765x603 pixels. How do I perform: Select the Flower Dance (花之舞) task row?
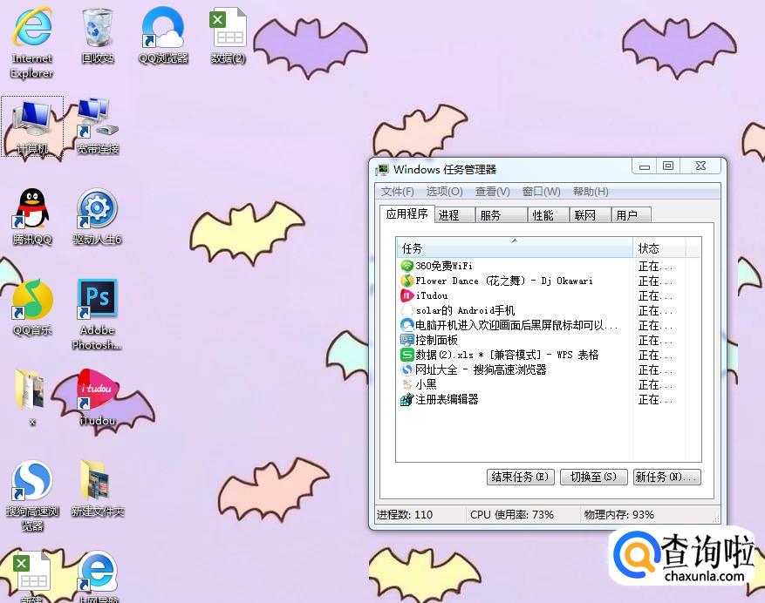click(549, 281)
